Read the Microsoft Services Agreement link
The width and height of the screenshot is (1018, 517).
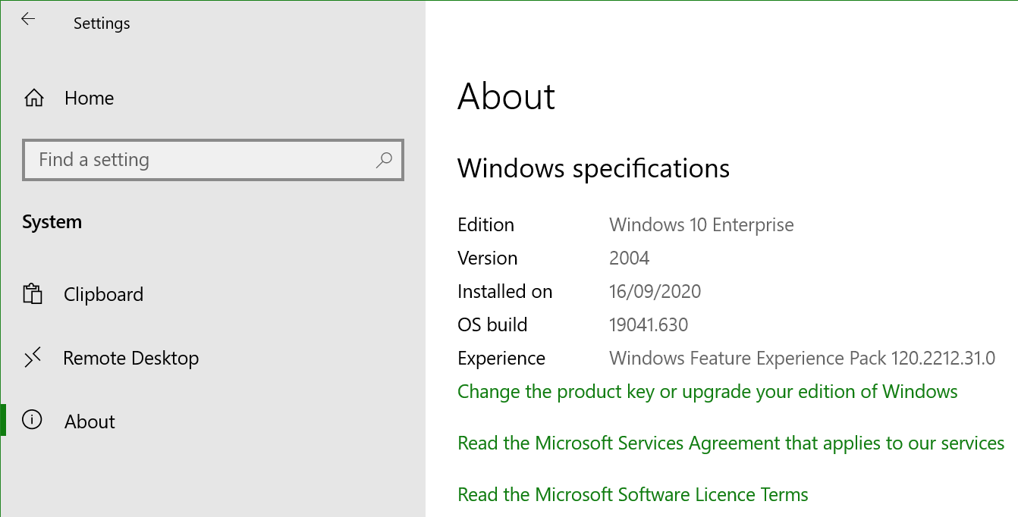731,443
